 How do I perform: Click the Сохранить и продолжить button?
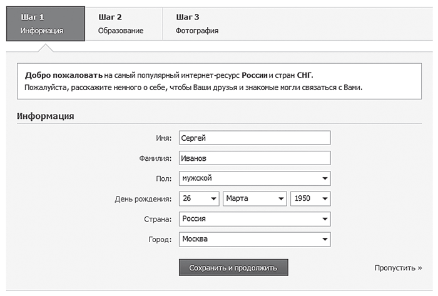[x=233, y=267]
